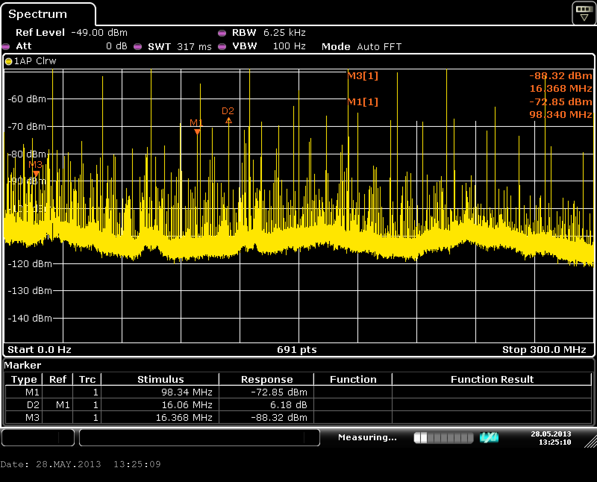This screenshot has height=482, width=597.
Task: Click the 691 pts sweep points label
Action: pos(297,350)
